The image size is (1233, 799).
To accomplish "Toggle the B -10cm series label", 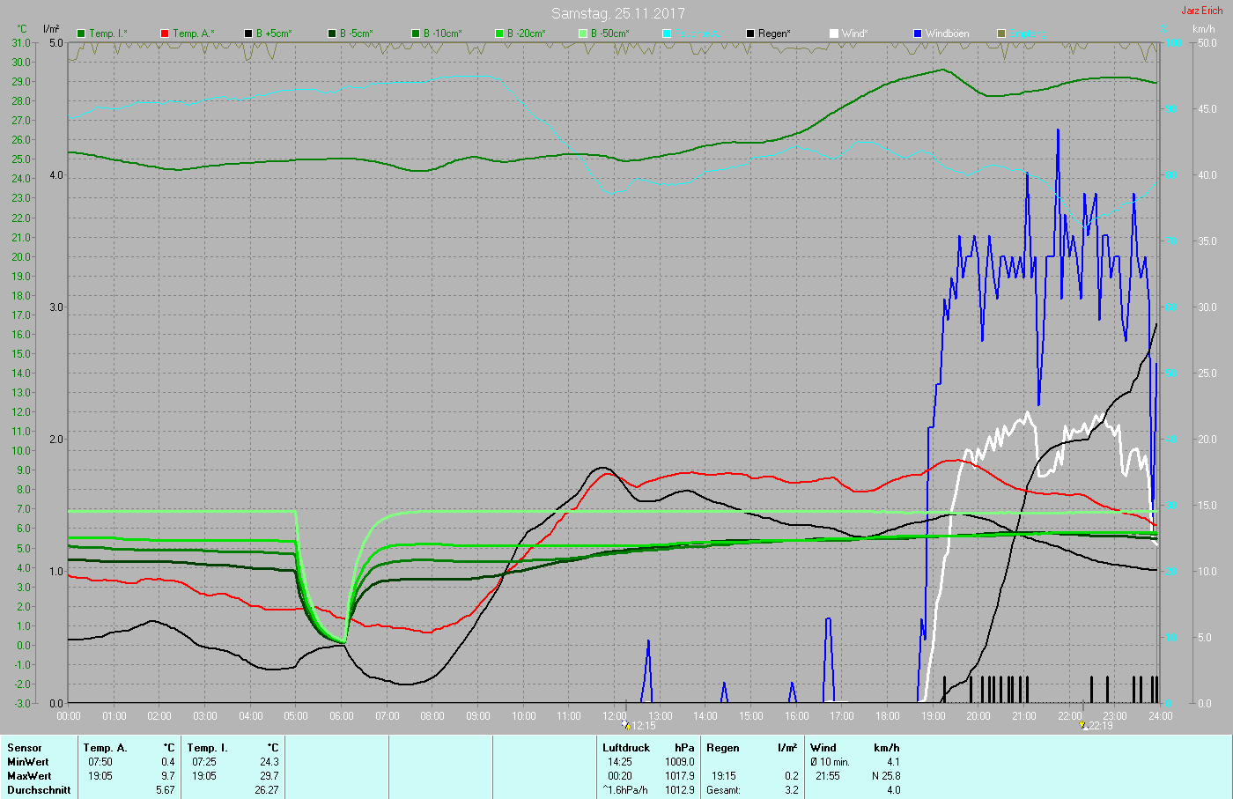I will (442, 33).
